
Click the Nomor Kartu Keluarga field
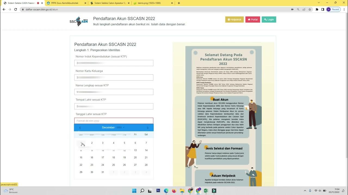(x=114, y=77)
